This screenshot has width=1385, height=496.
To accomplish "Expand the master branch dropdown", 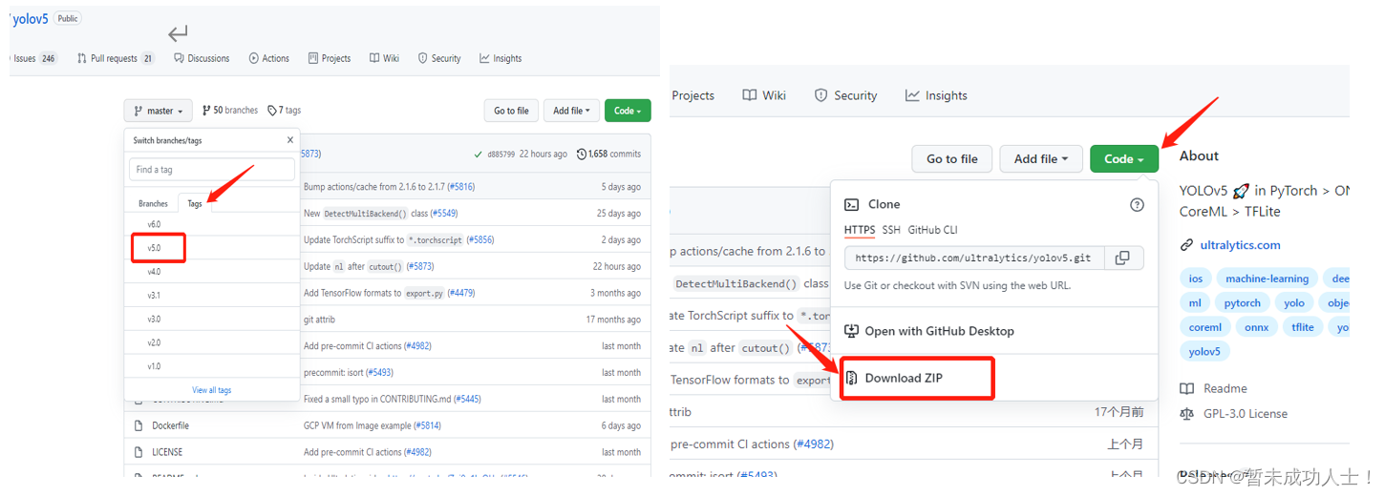I will pyautogui.click(x=158, y=111).
